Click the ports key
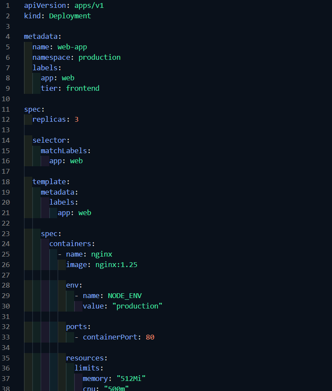 76,327
